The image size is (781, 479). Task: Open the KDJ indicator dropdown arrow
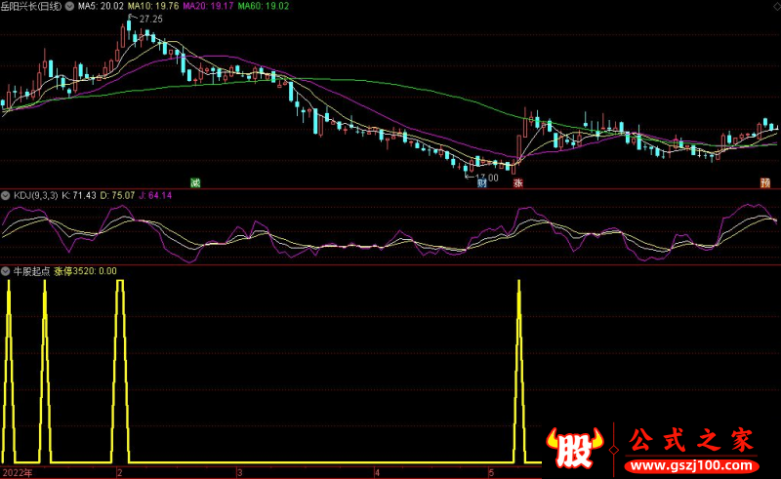pos(6,196)
